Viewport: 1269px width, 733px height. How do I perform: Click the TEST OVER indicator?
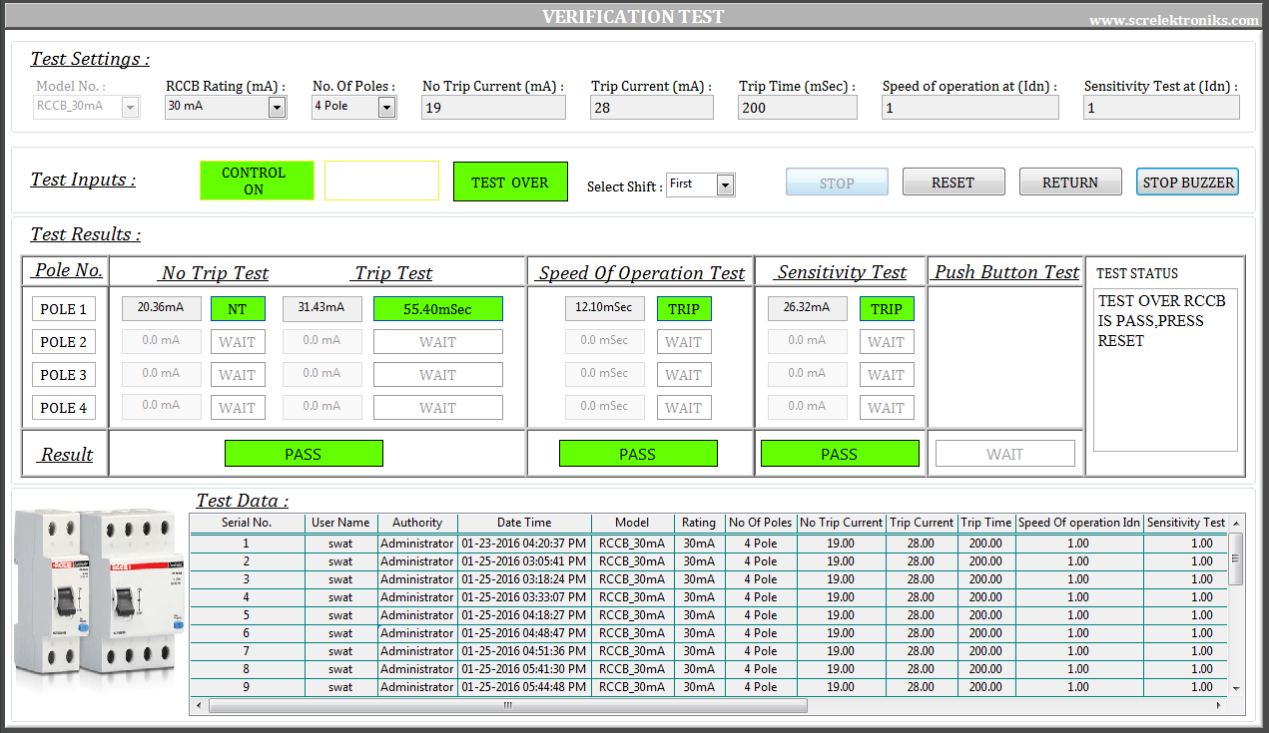pos(510,181)
